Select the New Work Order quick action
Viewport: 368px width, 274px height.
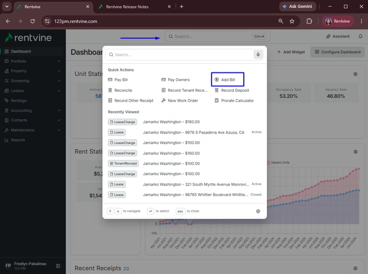(180, 100)
